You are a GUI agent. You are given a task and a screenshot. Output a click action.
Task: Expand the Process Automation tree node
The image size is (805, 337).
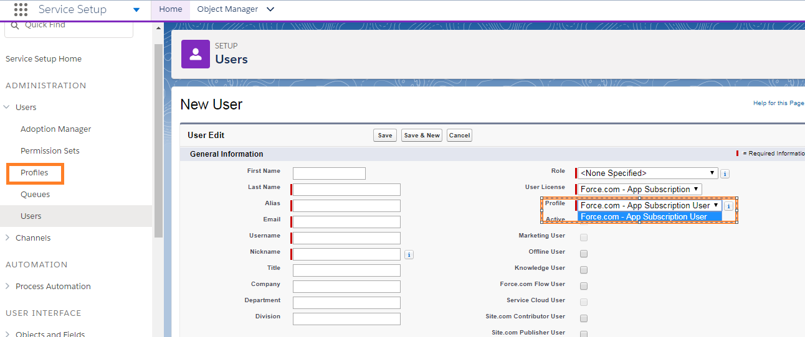coord(7,287)
